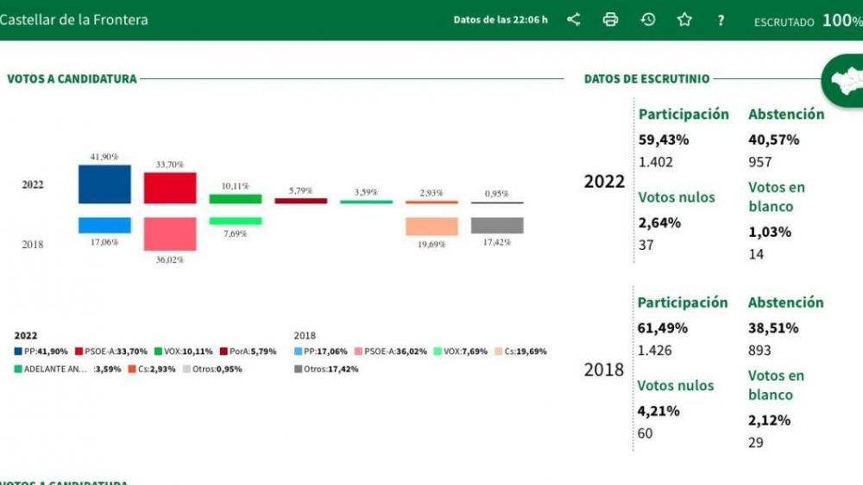Click the favorite star icon
The image size is (863, 485).
point(684,20)
